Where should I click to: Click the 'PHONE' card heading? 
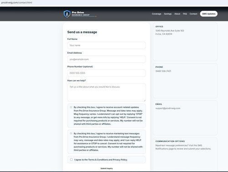click(x=159, y=67)
